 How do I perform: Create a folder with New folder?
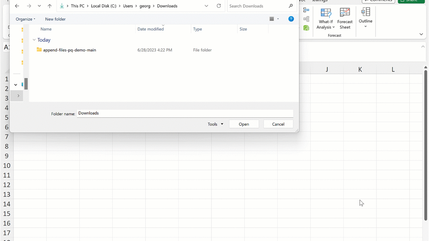click(55, 19)
